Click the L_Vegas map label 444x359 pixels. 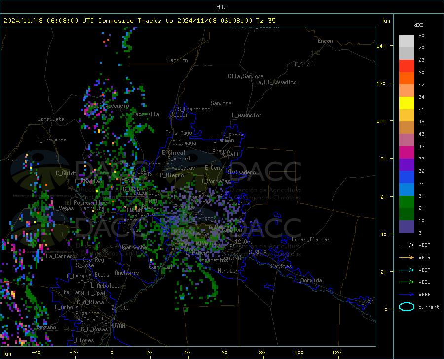click(63, 208)
